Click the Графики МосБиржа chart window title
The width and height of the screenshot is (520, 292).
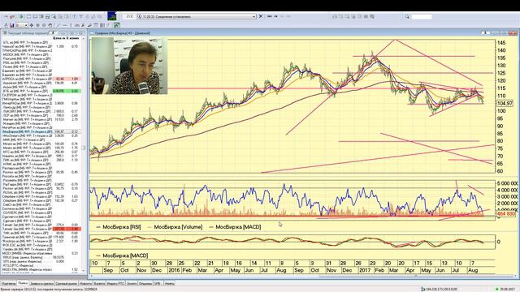123,33
